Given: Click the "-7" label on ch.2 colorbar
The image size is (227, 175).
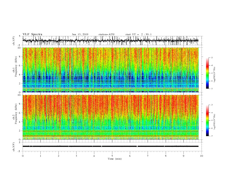Looking at the screenshot, I should pos(211,136).
